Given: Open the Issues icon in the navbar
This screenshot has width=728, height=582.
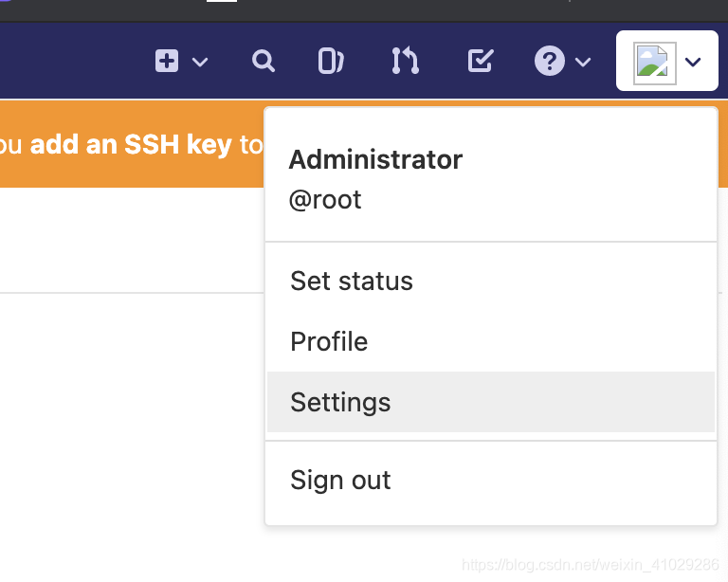Looking at the screenshot, I should click(x=331, y=61).
